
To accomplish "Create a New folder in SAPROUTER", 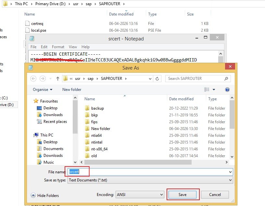I will [71, 90].
